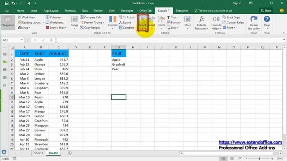Click the Amount header cell C1
Screen dimensions: 287x161
pos(58,54)
